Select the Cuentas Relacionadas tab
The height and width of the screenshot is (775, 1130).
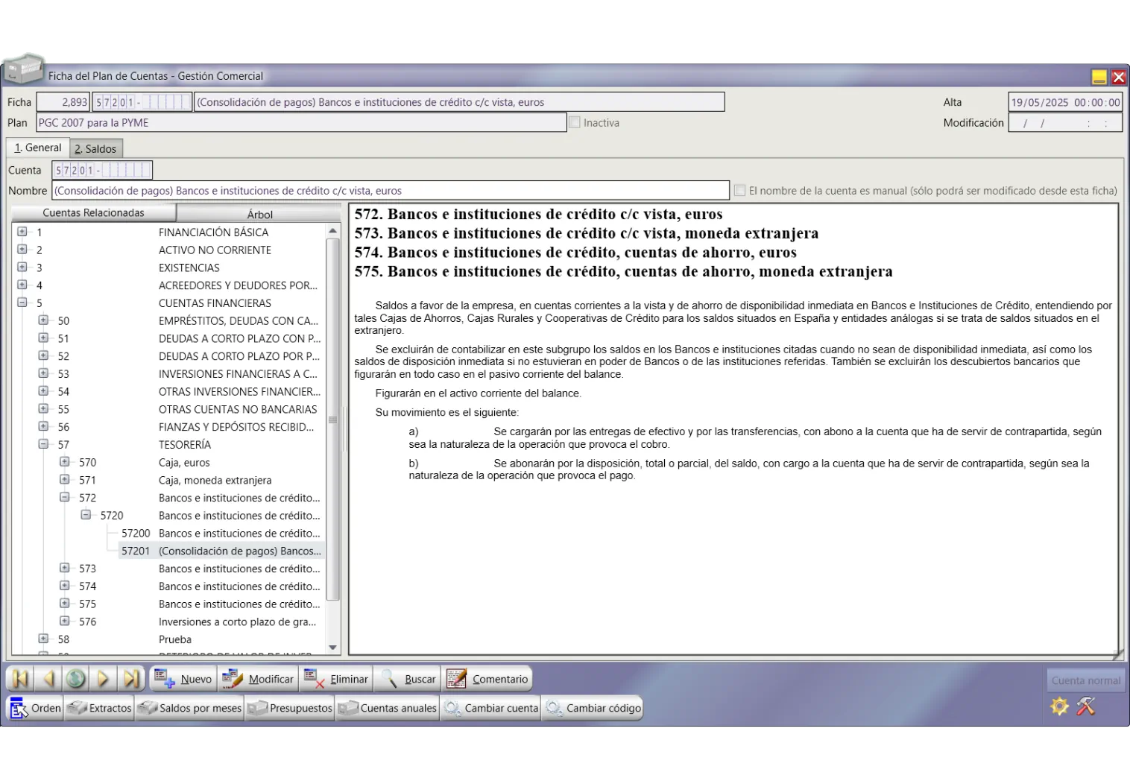pos(94,213)
